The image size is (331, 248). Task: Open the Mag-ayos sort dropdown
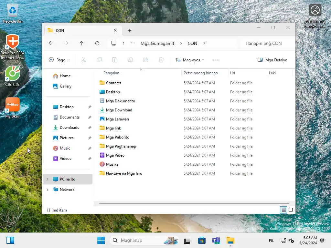[x=189, y=60]
